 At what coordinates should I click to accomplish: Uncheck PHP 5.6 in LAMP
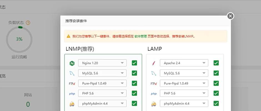point(216,93)
